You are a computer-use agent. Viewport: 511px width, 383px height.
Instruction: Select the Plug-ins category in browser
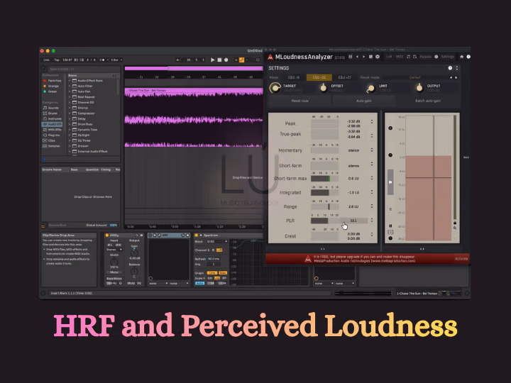pyautogui.click(x=52, y=135)
